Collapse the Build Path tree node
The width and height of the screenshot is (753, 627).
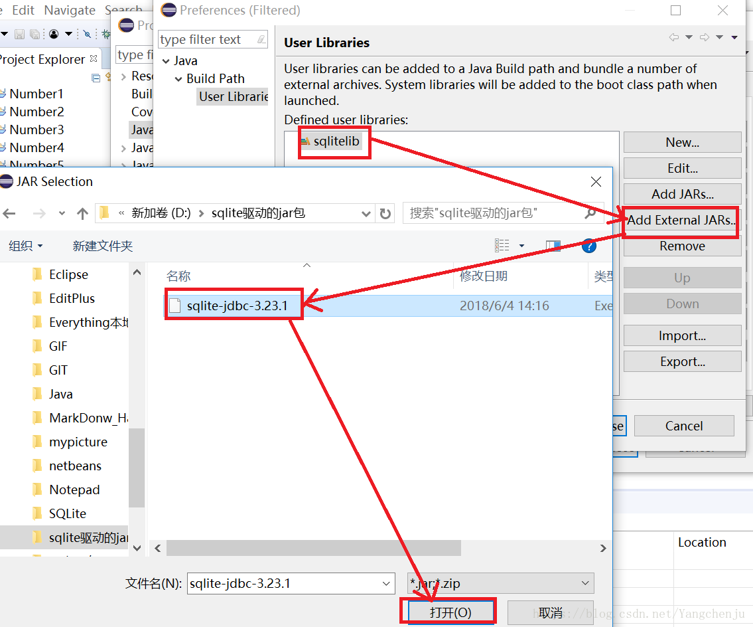(x=178, y=79)
